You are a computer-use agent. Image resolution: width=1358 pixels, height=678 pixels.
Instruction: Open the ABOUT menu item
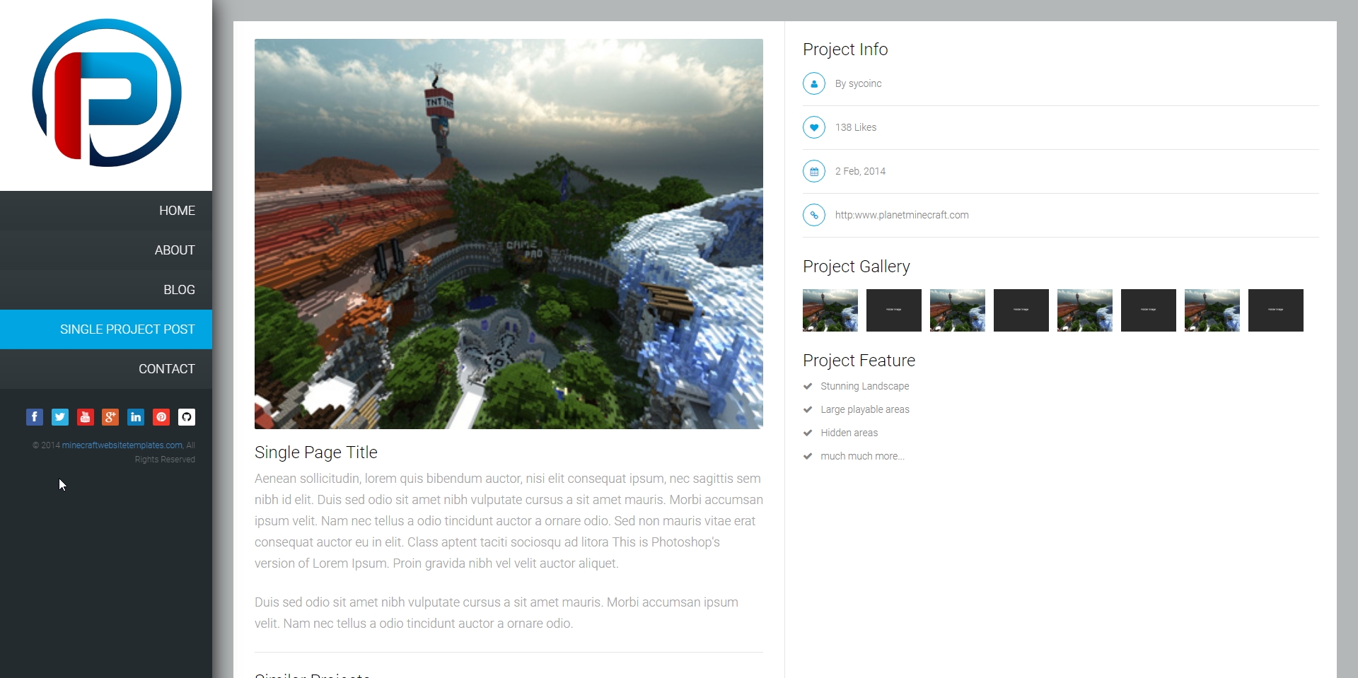tap(106, 250)
